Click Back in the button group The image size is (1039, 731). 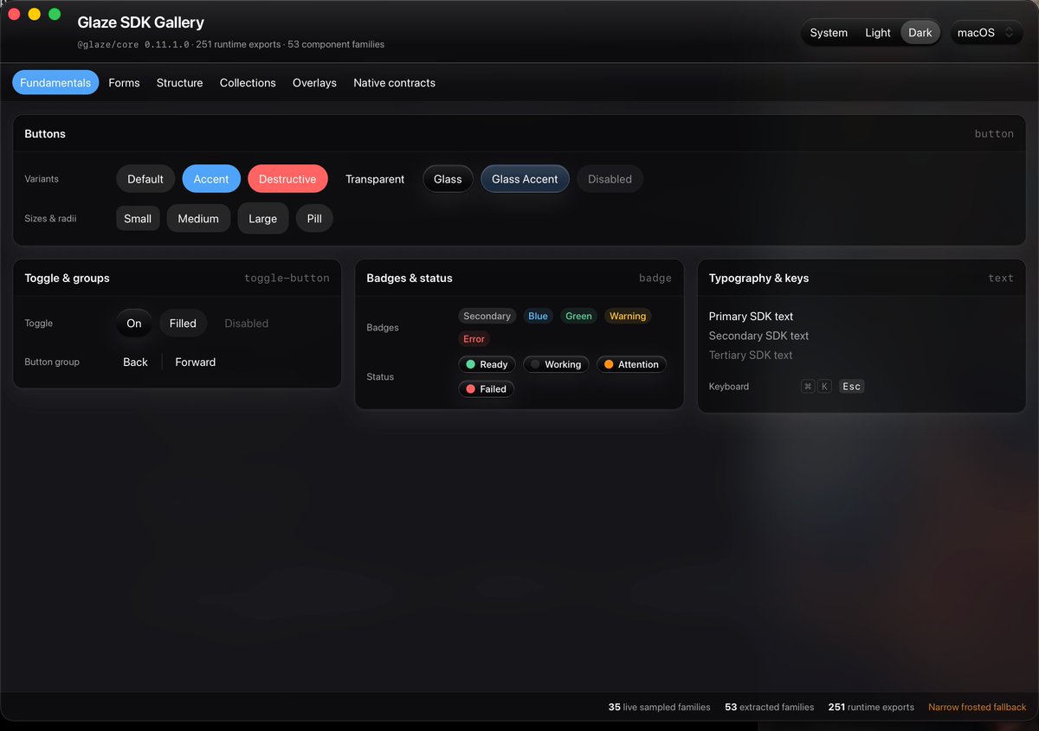tap(135, 362)
